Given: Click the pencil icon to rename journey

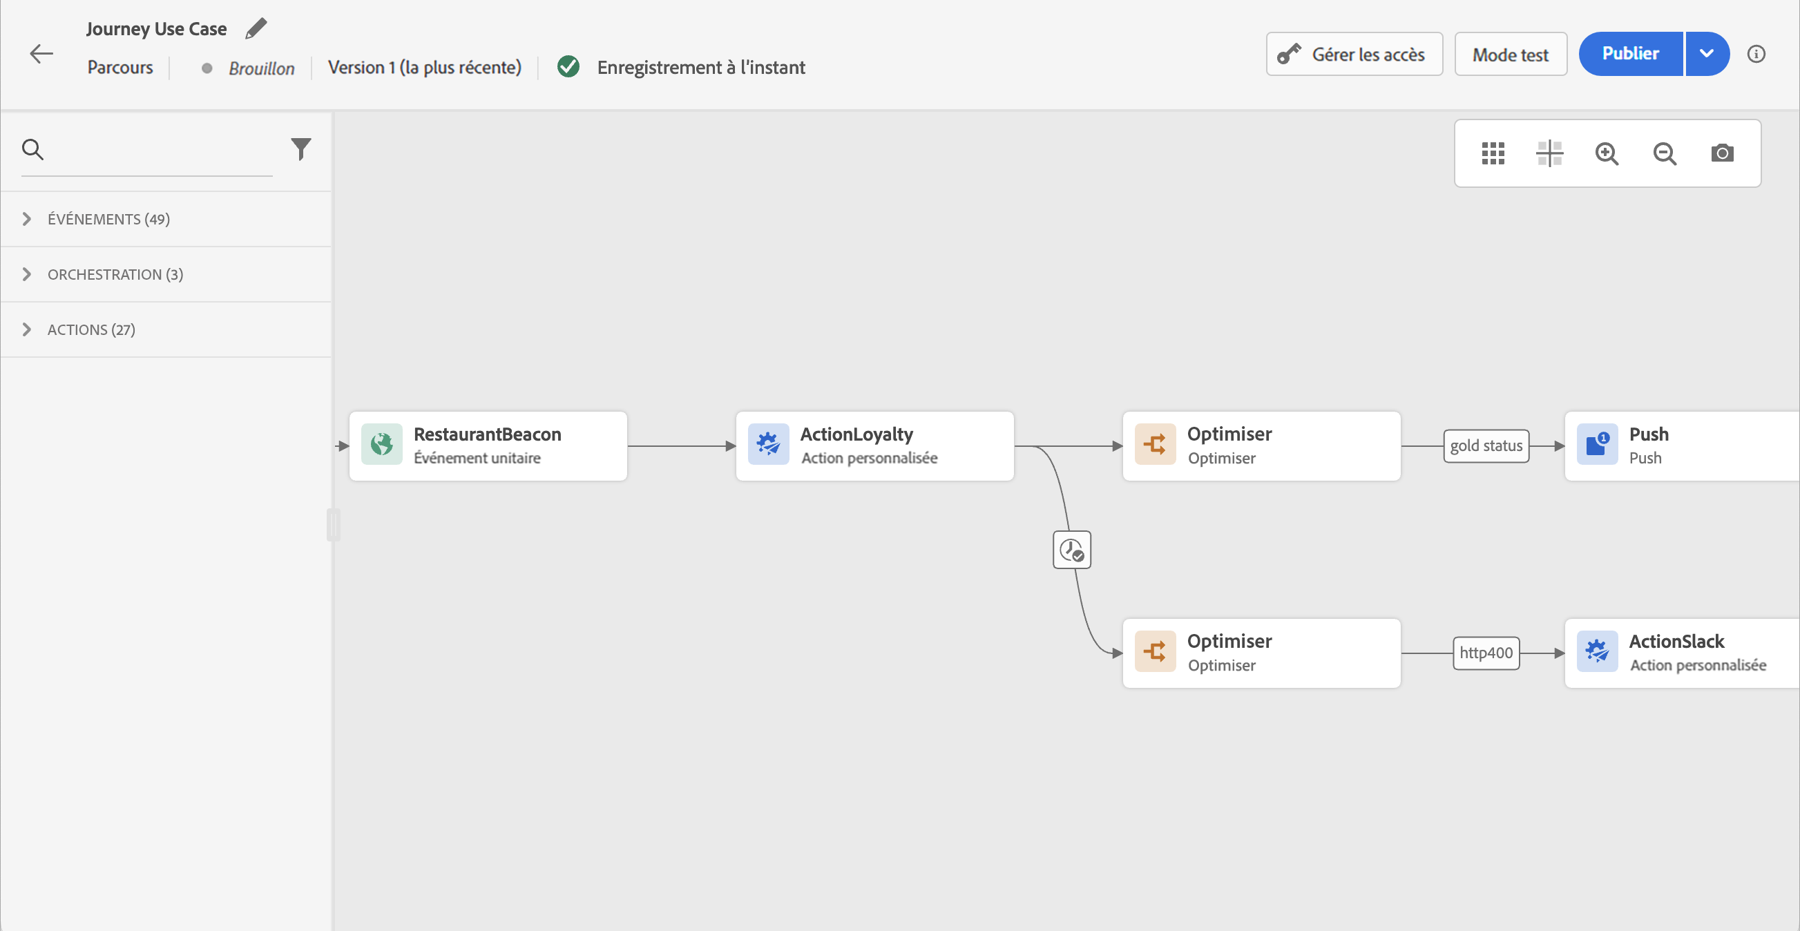Looking at the screenshot, I should tap(256, 28).
